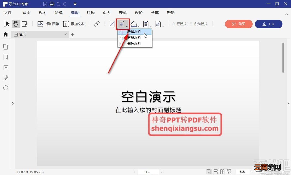Switch to the 注释 tab
Screen dimensions: 291x175
[91, 13]
